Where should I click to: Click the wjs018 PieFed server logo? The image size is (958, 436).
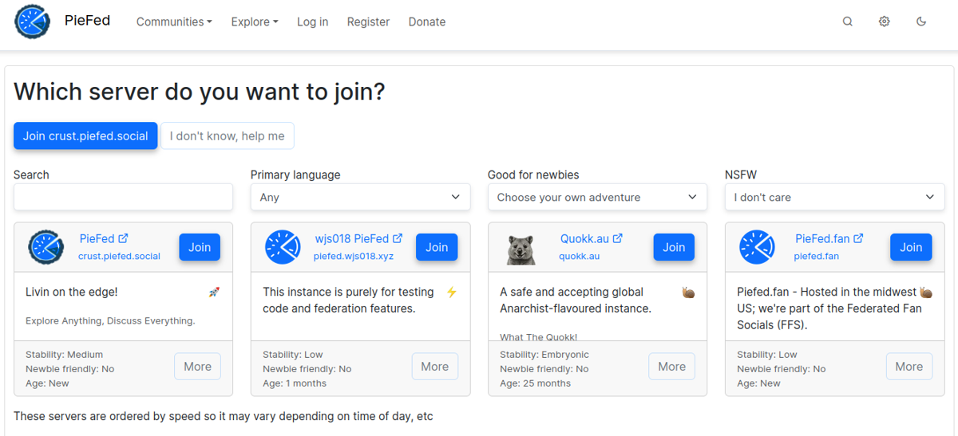click(283, 247)
